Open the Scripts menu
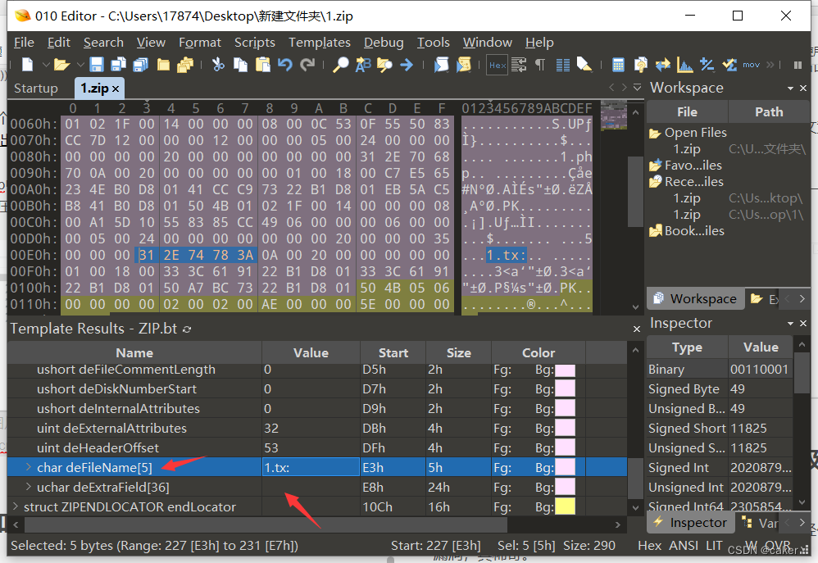This screenshot has height=563, width=818. (x=254, y=43)
